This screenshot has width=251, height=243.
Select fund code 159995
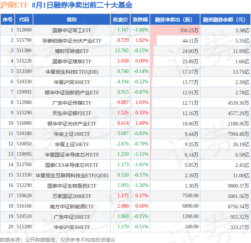tap(24, 154)
